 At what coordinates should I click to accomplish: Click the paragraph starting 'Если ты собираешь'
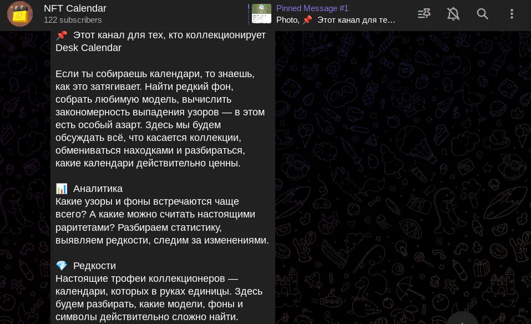coord(160,119)
